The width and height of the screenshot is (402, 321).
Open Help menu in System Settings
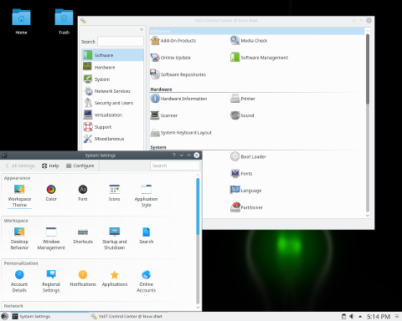pyautogui.click(x=50, y=166)
